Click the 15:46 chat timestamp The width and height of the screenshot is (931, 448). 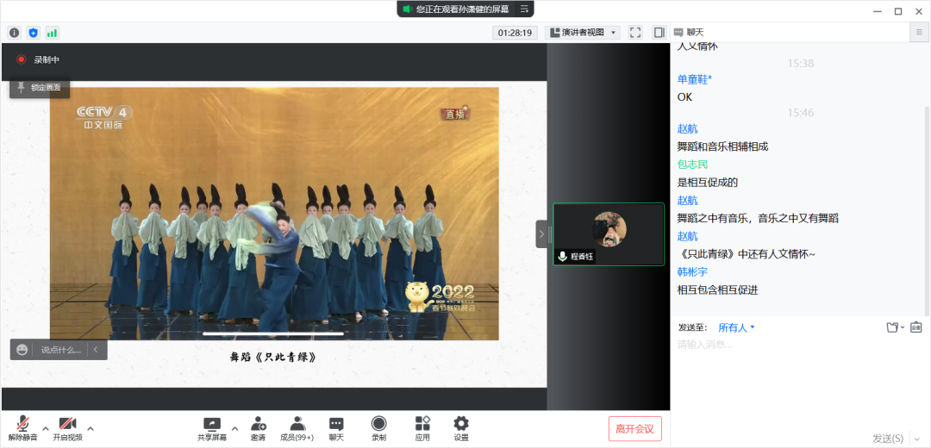pyautogui.click(x=800, y=113)
